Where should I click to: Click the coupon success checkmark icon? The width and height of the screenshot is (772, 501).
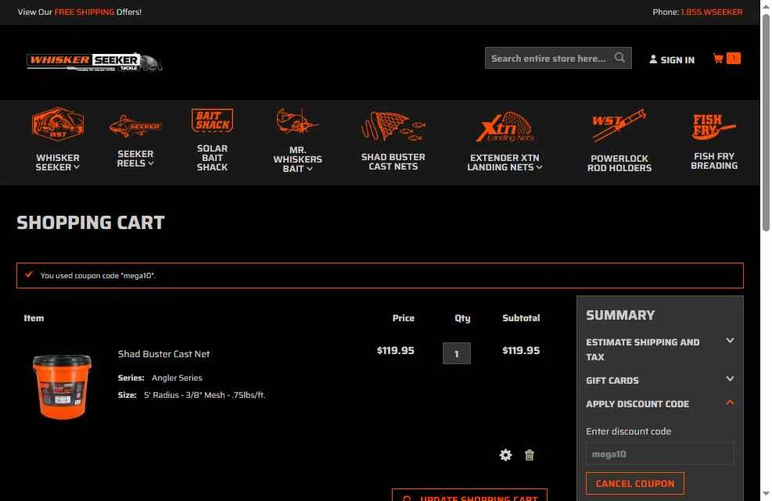coord(29,274)
